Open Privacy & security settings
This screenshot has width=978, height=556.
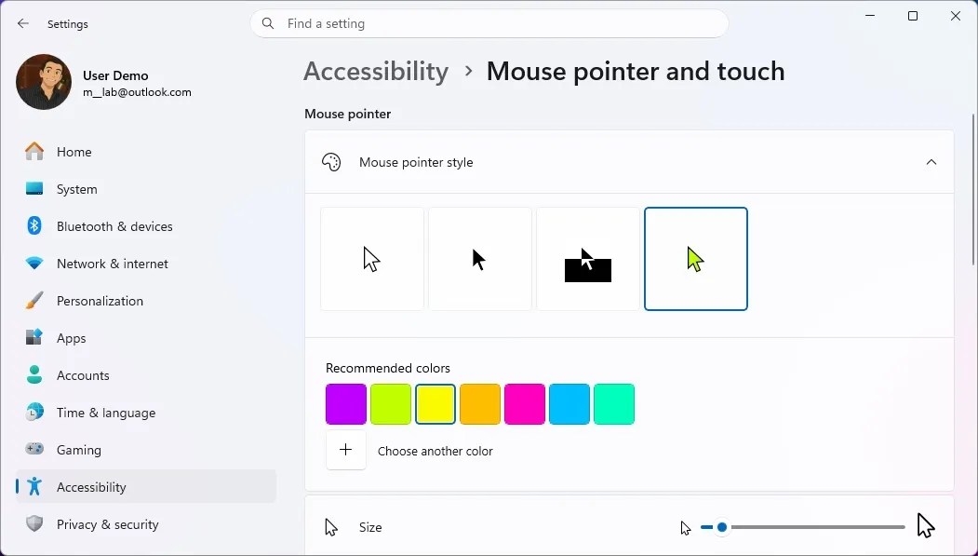coord(146,524)
